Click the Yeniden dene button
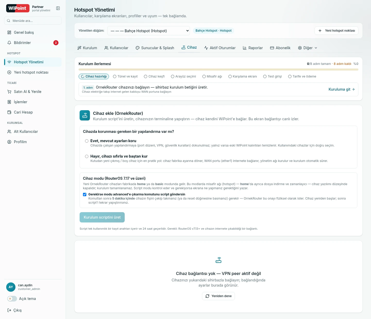This screenshot has width=371, height=319. [x=218, y=296]
